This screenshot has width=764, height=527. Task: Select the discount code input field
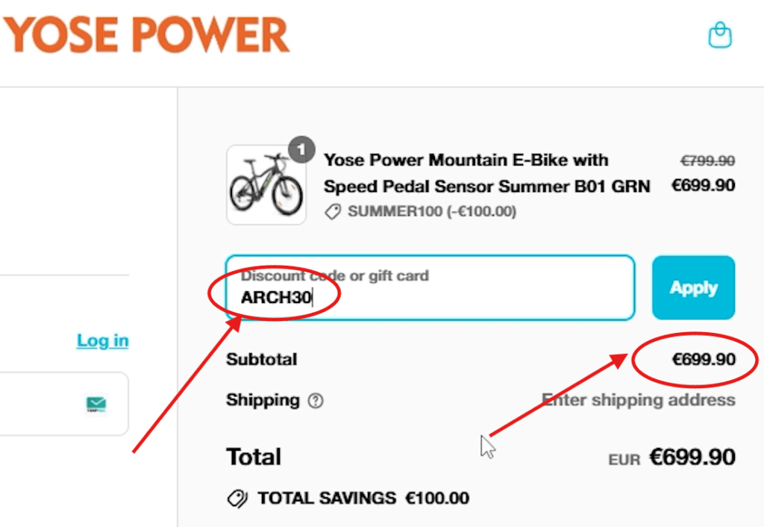click(429, 287)
